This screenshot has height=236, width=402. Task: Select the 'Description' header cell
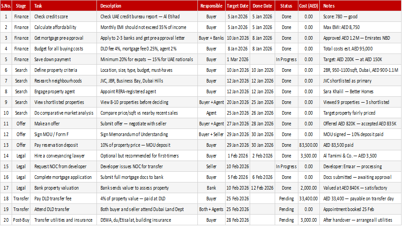click(147, 6)
